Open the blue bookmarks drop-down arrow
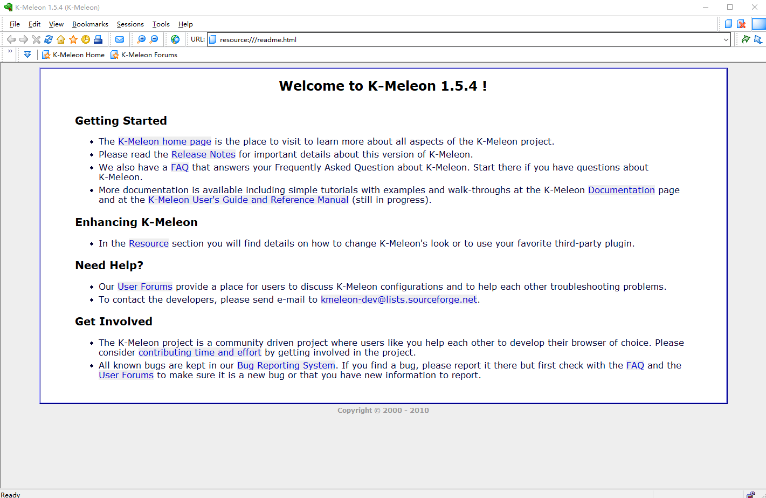The width and height of the screenshot is (766, 498). (27, 54)
